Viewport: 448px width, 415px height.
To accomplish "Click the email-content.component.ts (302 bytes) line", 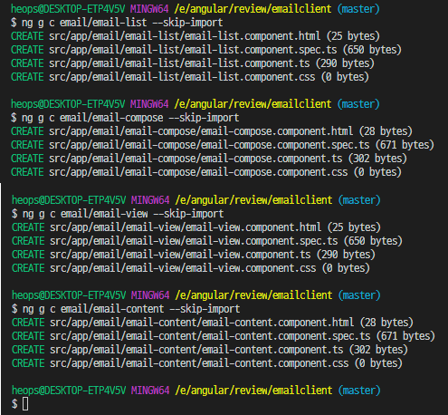I will (x=210, y=350).
